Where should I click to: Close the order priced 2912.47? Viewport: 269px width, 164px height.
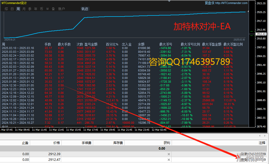coord(169,160)
